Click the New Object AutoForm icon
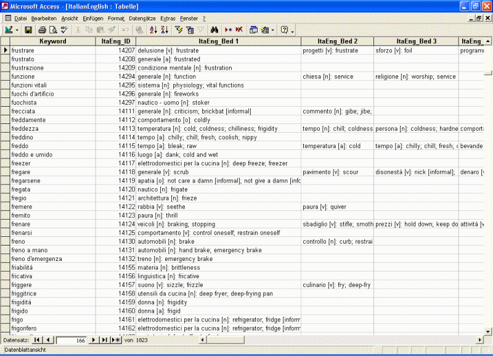This screenshot has height=356, width=493. (265, 30)
